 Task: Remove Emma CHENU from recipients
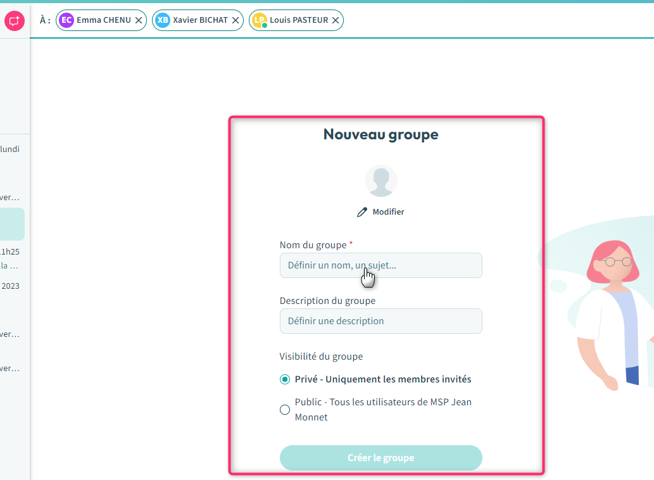pyautogui.click(x=139, y=20)
